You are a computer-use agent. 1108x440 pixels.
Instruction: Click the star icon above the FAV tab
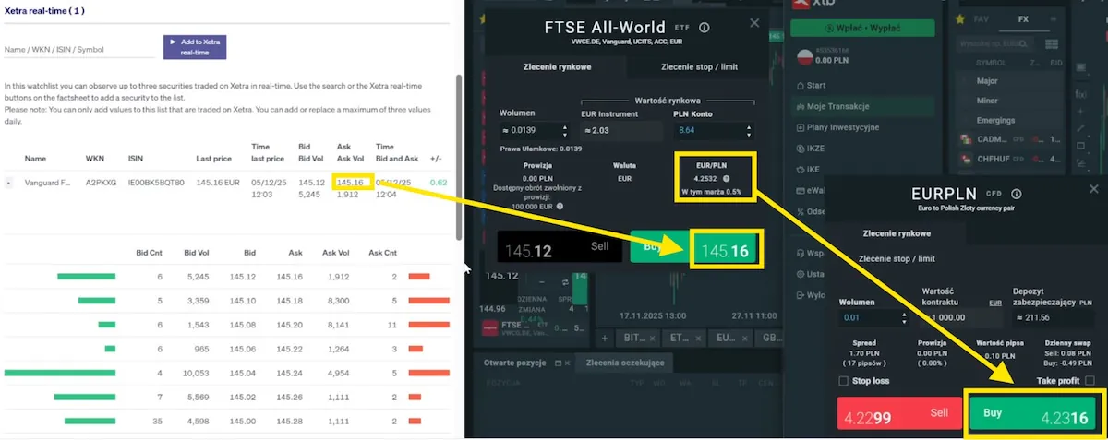(961, 18)
